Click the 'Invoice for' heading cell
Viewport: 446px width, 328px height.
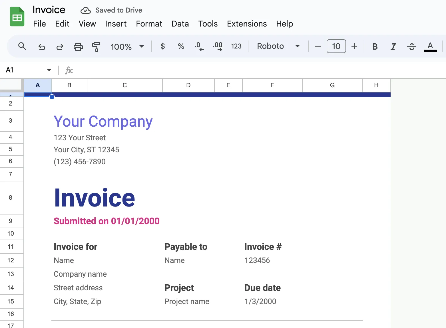[75, 247]
